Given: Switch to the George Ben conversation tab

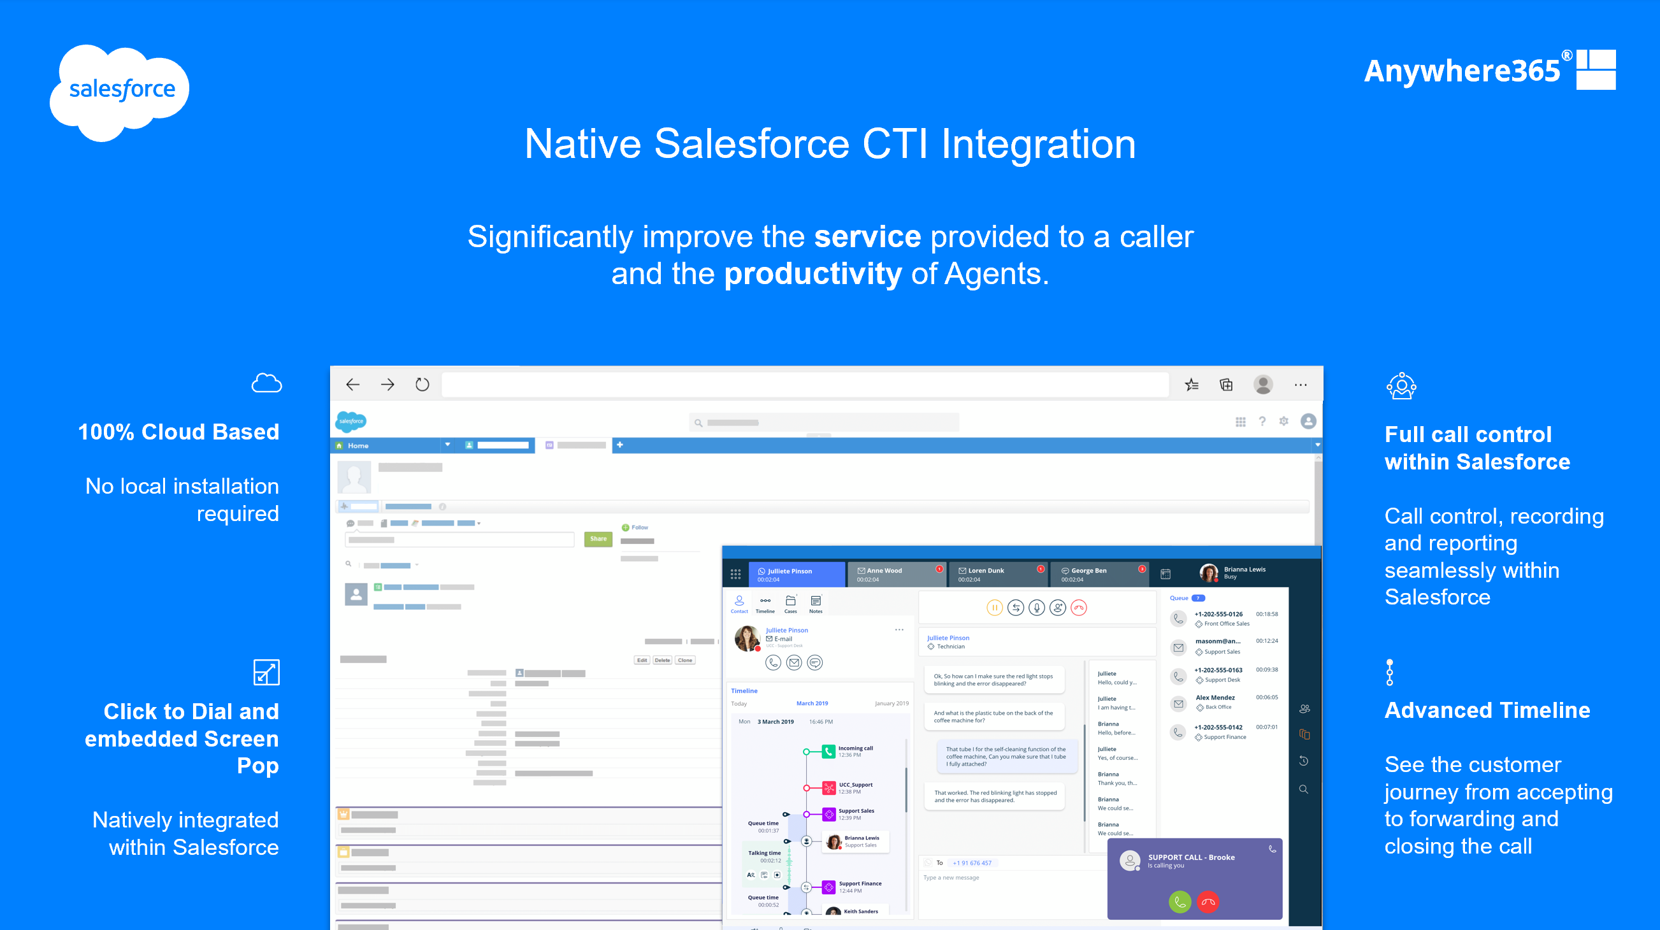Looking at the screenshot, I should tap(1100, 575).
